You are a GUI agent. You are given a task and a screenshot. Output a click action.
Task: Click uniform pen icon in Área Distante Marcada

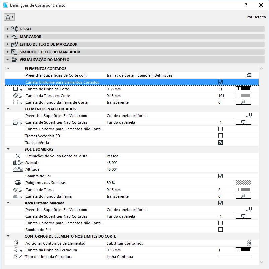(x=249, y=210)
